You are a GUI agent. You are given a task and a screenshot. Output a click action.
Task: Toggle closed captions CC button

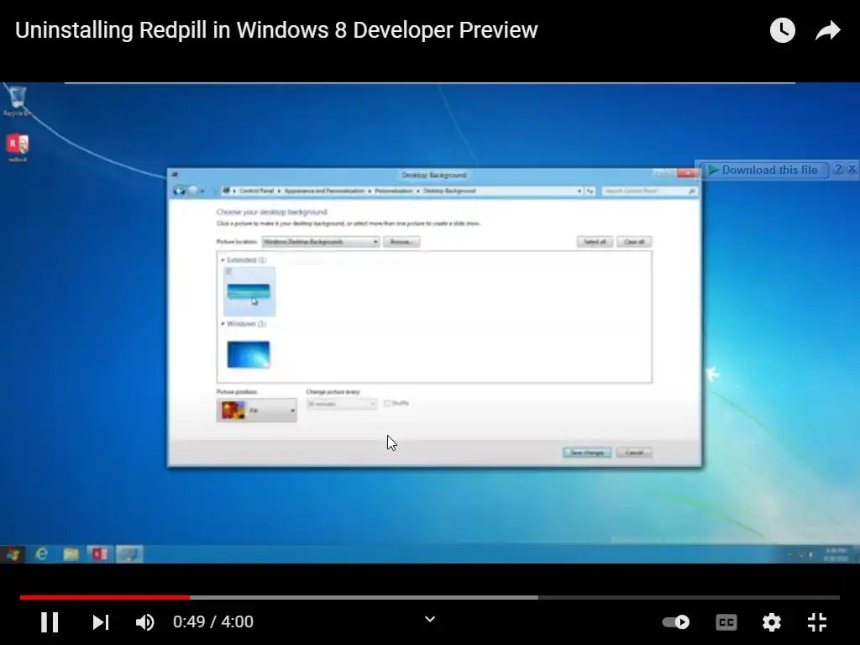726,622
